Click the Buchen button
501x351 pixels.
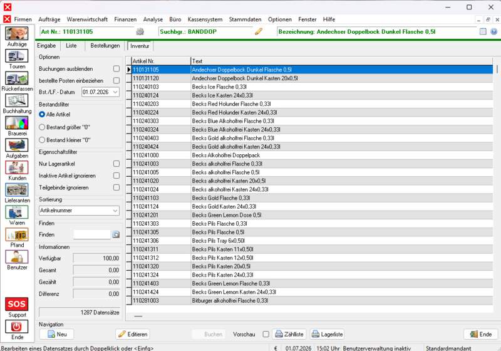pos(209,334)
